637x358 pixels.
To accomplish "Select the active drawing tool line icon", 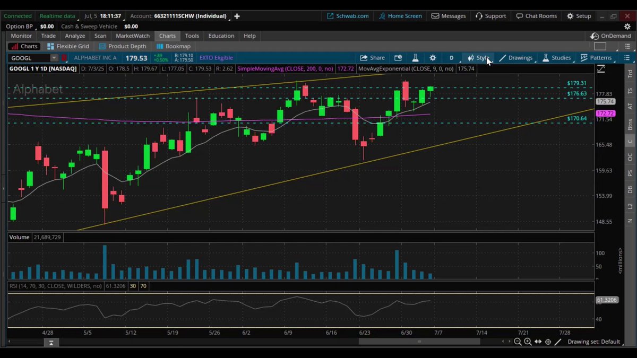I will click(x=558, y=342).
